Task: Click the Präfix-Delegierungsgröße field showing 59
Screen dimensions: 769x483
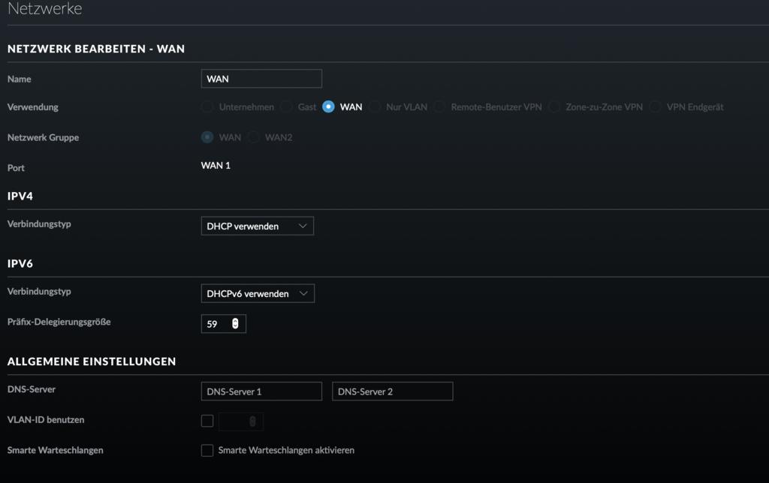Action: (215, 324)
